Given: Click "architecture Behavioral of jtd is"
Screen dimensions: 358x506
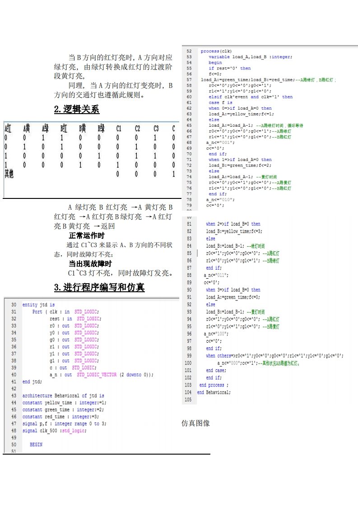Looking at the screenshot, I should (63, 396).
